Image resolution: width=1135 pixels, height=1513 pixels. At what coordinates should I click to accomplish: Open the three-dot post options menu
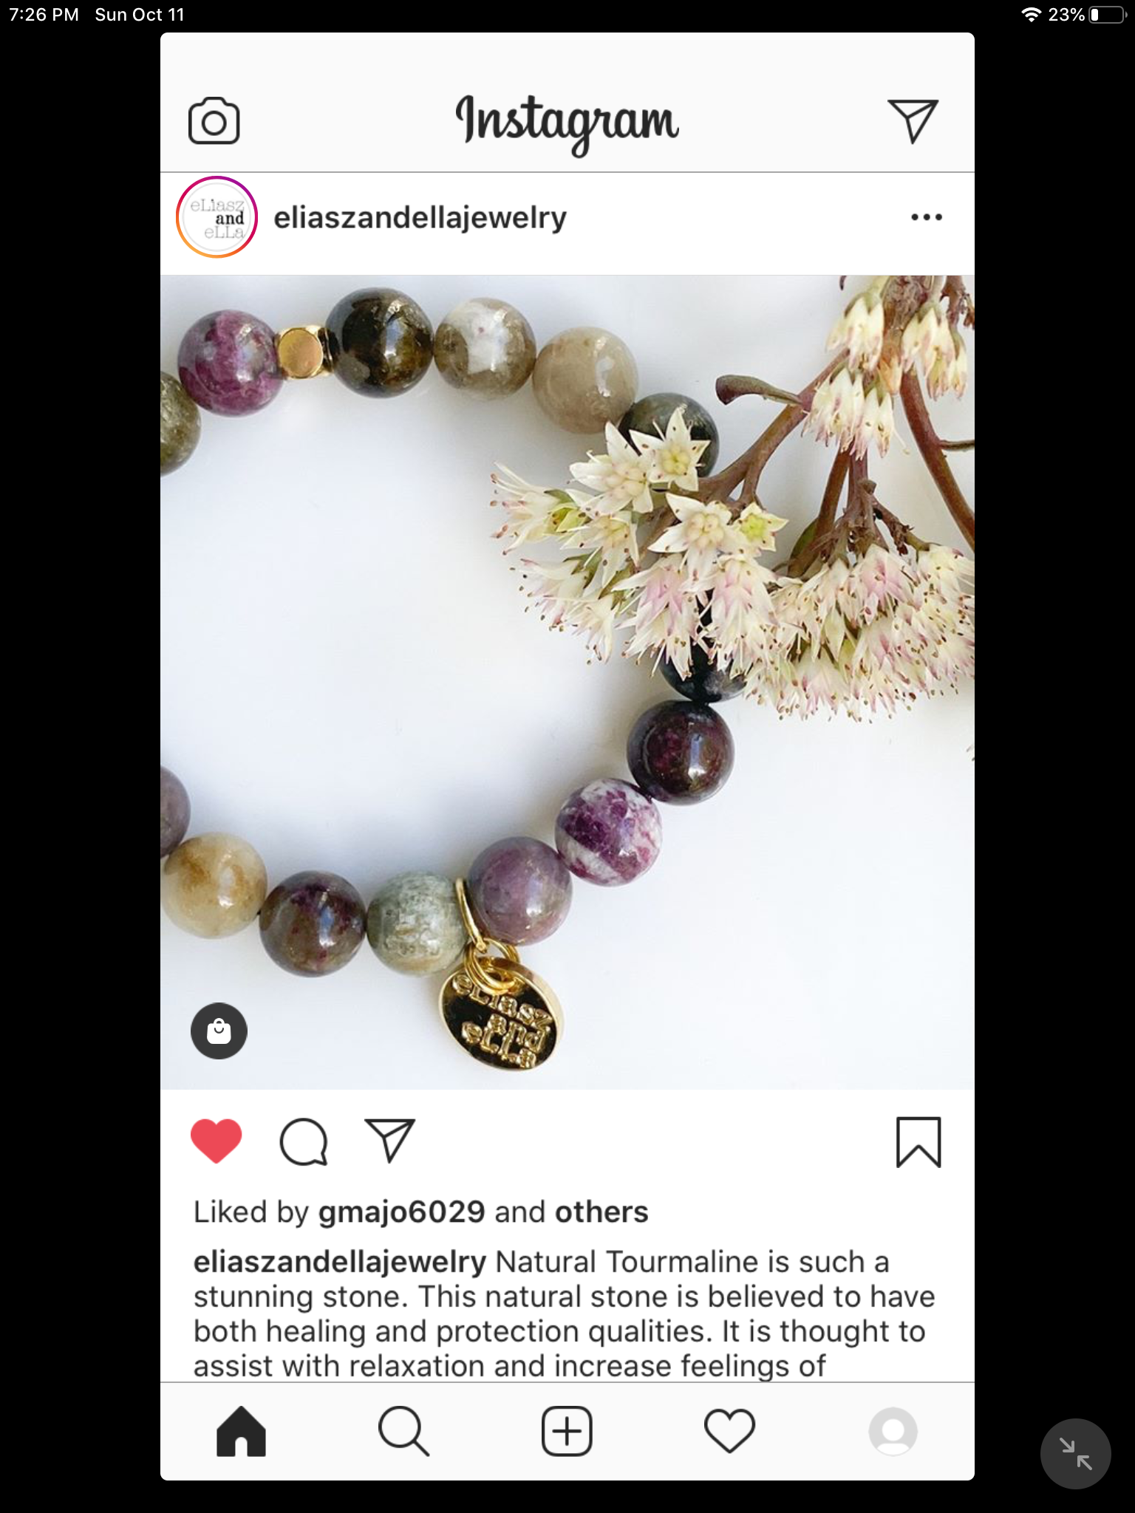pyautogui.click(x=927, y=217)
